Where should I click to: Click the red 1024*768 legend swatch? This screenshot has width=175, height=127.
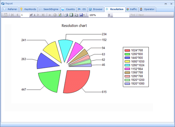[x=127, y=50]
